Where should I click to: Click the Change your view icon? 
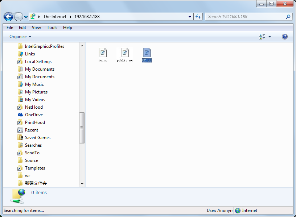(262, 37)
